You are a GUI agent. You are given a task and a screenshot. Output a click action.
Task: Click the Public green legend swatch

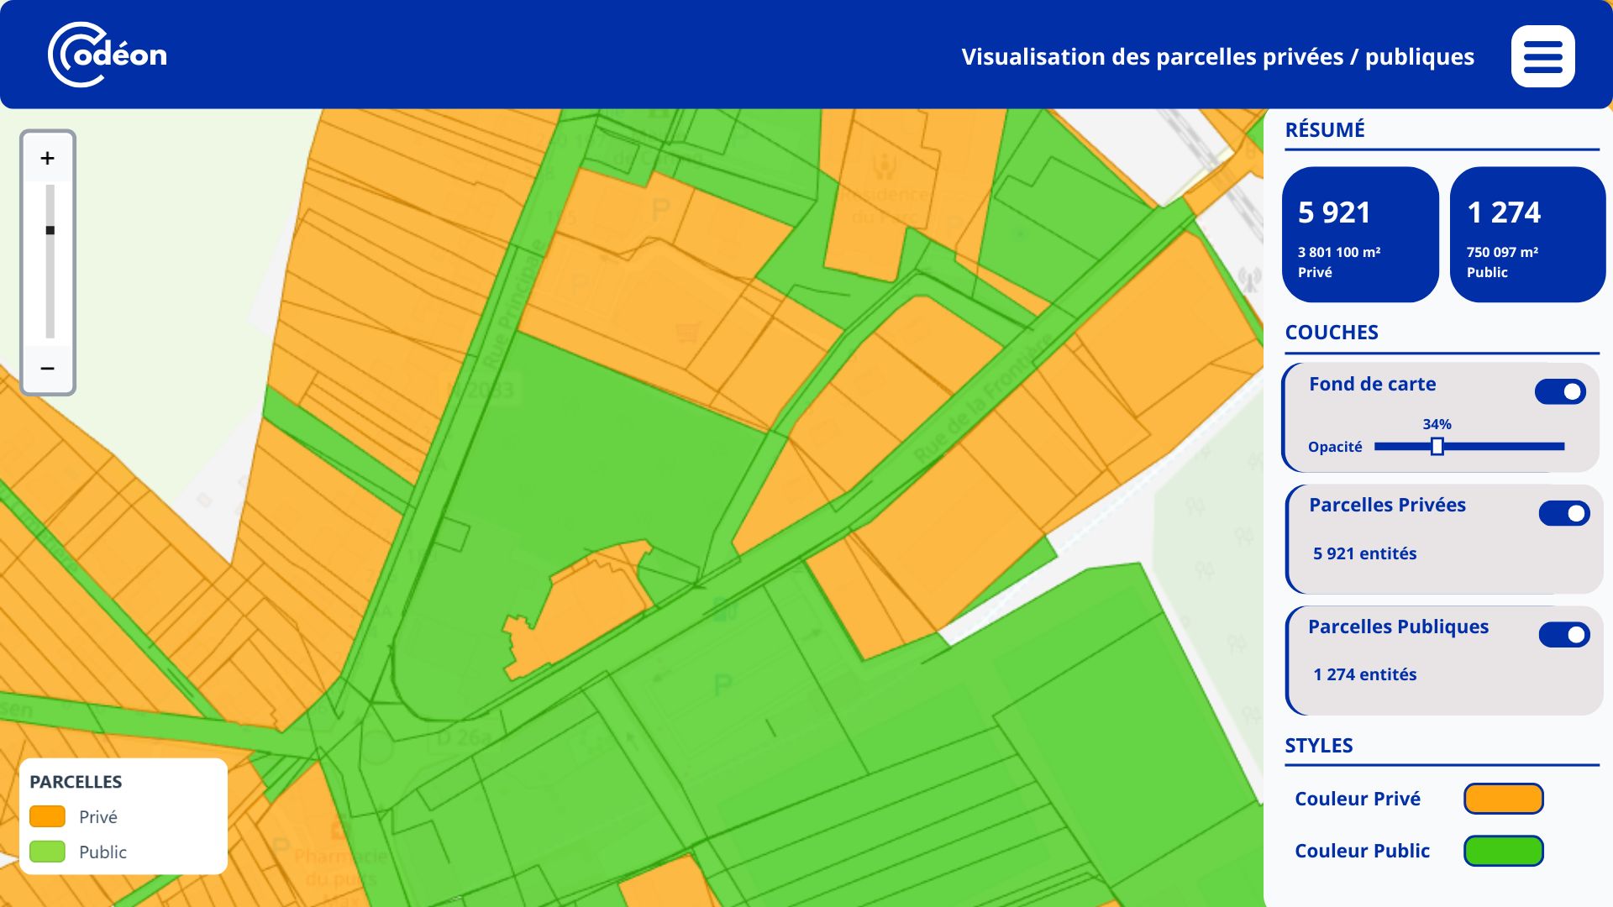[47, 852]
